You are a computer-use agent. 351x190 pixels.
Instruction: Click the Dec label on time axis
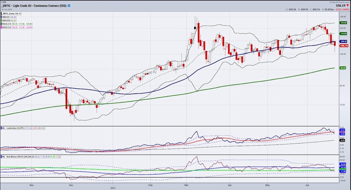[71, 185]
